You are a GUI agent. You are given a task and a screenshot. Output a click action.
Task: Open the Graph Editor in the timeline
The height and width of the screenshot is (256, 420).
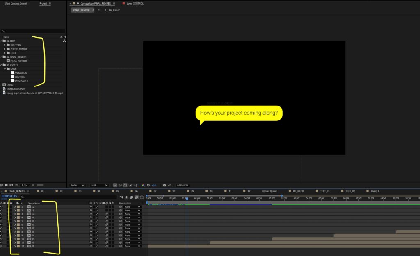point(142,197)
